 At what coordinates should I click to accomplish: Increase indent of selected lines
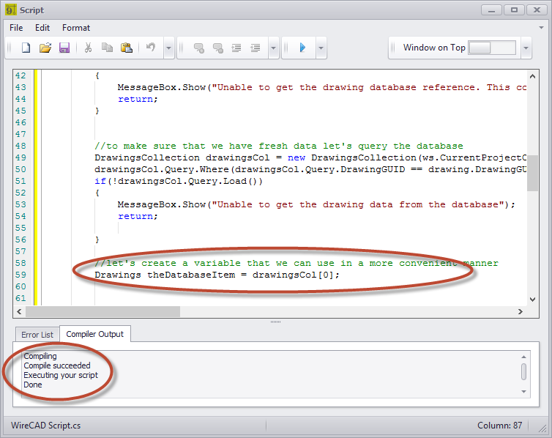point(236,48)
